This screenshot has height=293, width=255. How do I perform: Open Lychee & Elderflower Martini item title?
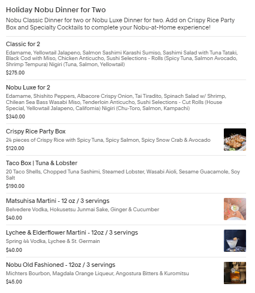pos(72,232)
